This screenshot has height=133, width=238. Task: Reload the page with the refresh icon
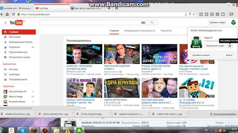(13, 14)
